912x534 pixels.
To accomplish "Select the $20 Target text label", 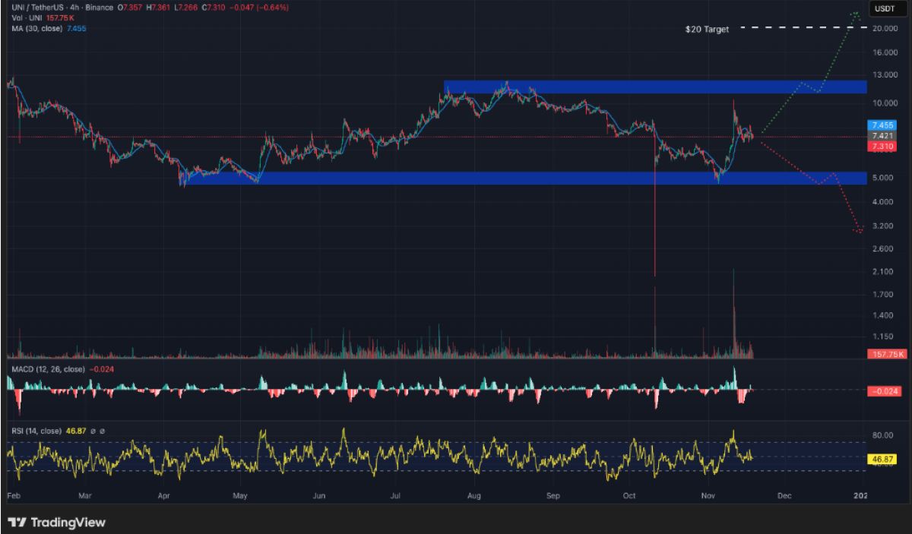I will pos(707,30).
